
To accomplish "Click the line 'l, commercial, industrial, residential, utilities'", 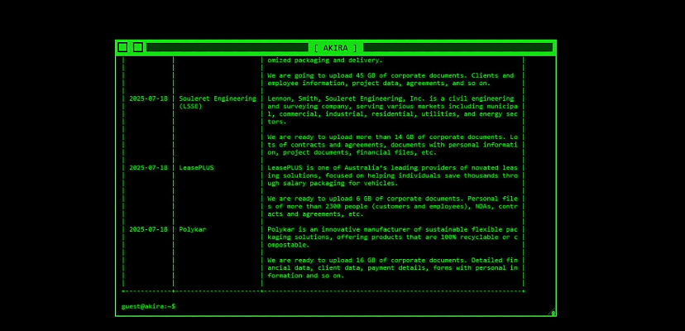I will 392,114.
